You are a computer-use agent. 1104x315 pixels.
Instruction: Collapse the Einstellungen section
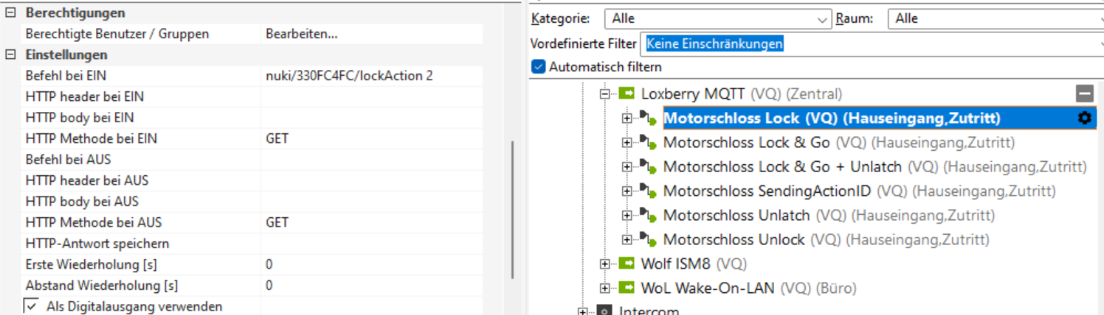[x=10, y=55]
